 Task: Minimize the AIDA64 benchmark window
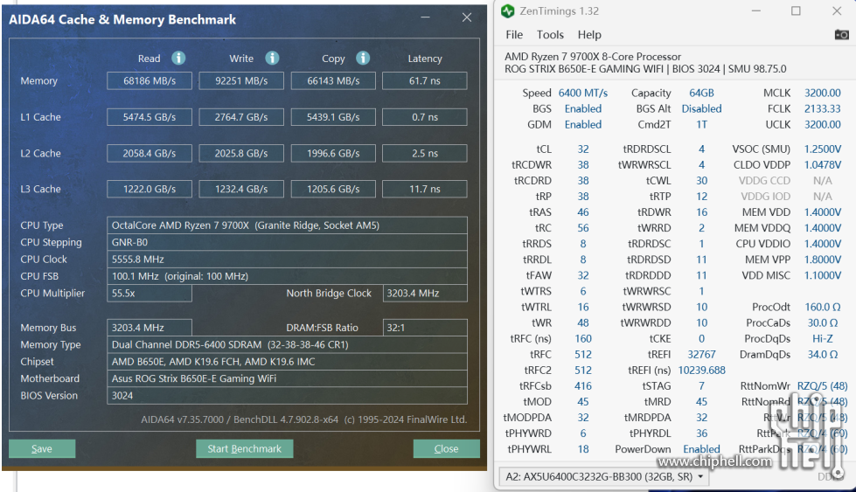(x=425, y=17)
